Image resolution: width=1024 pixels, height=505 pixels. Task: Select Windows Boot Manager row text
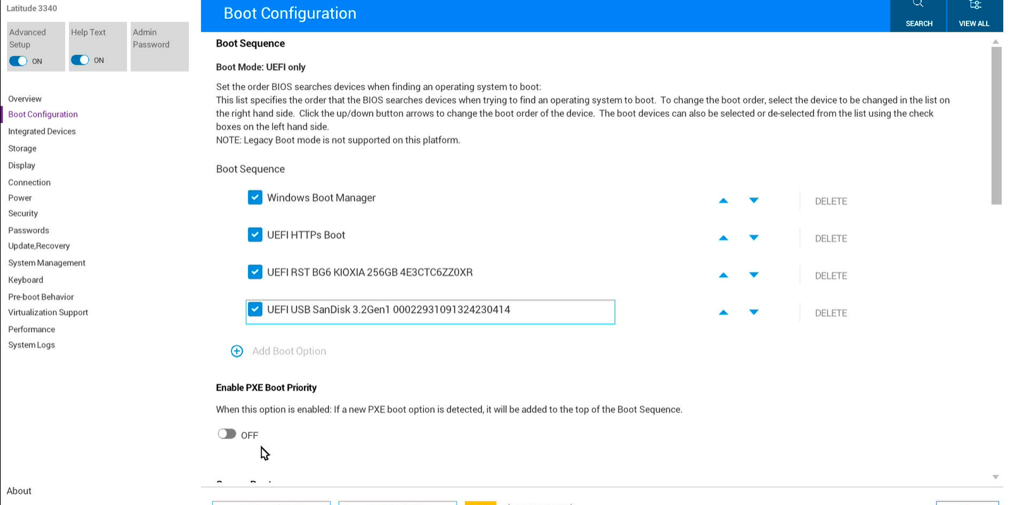click(x=321, y=198)
